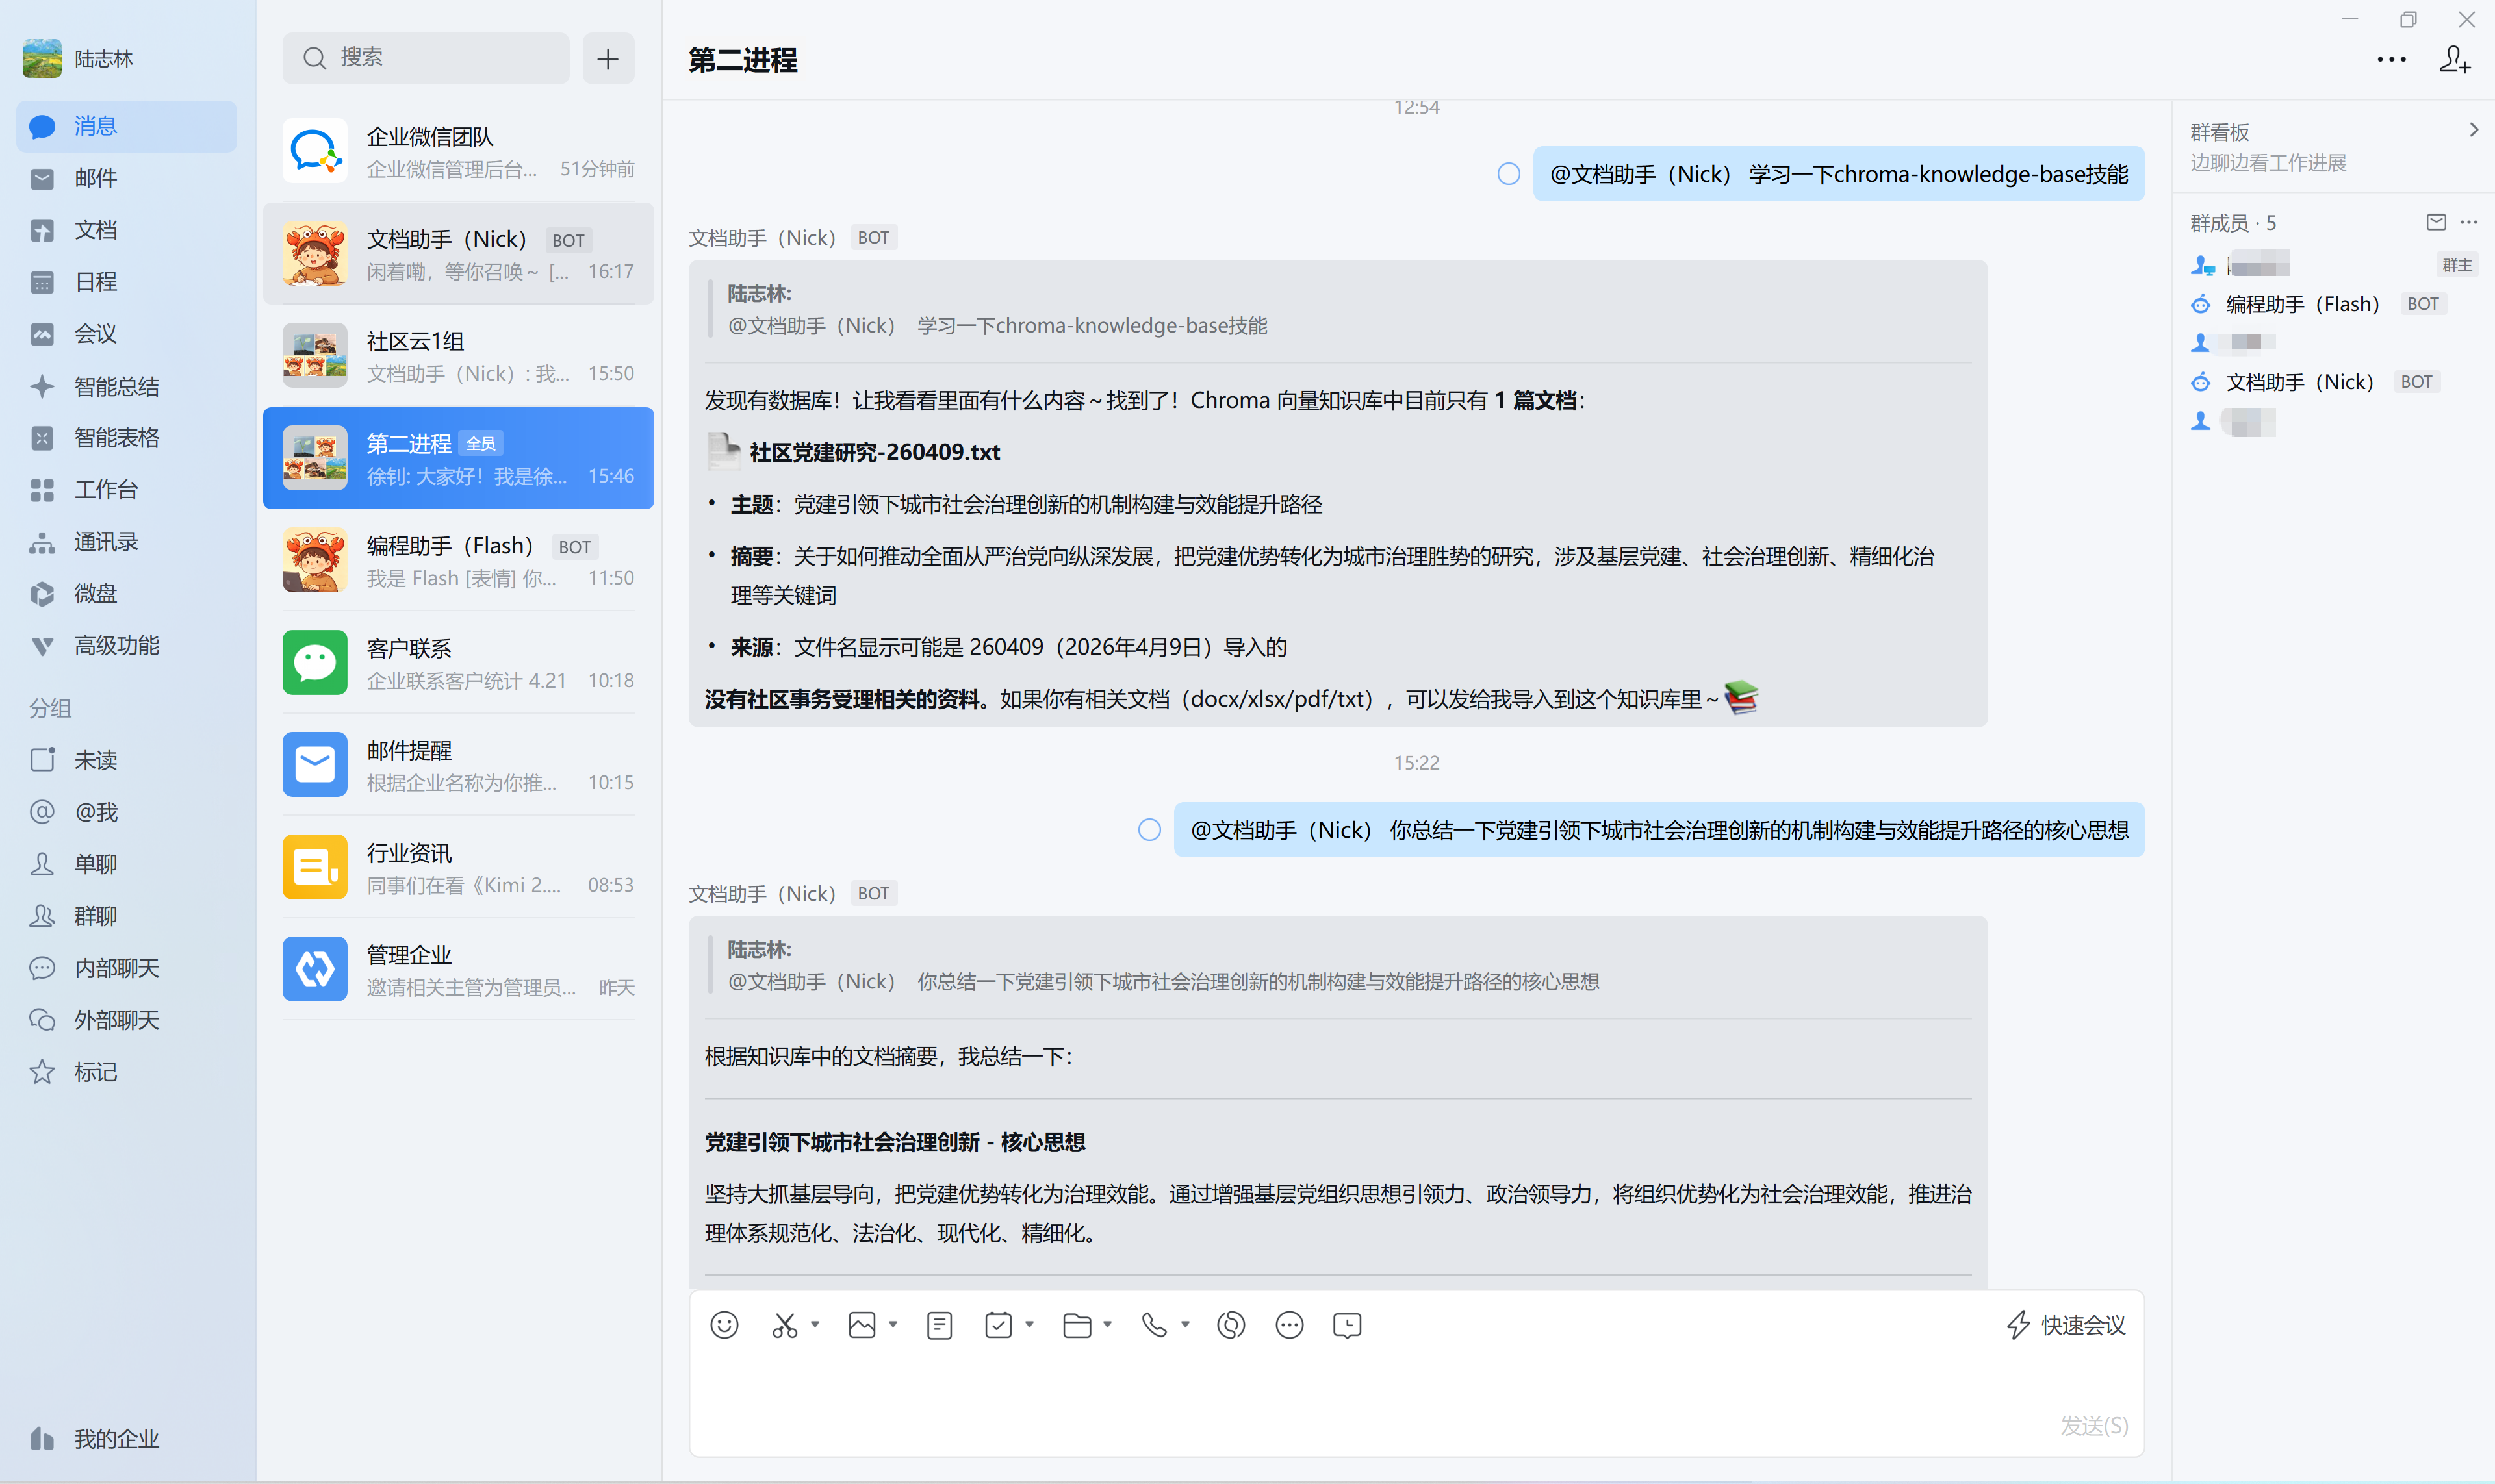Open 文档 in sidebar
2495x1484 pixels.
click(126, 230)
